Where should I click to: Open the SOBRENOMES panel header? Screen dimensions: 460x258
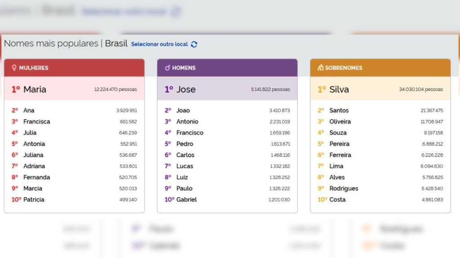pos(380,68)
